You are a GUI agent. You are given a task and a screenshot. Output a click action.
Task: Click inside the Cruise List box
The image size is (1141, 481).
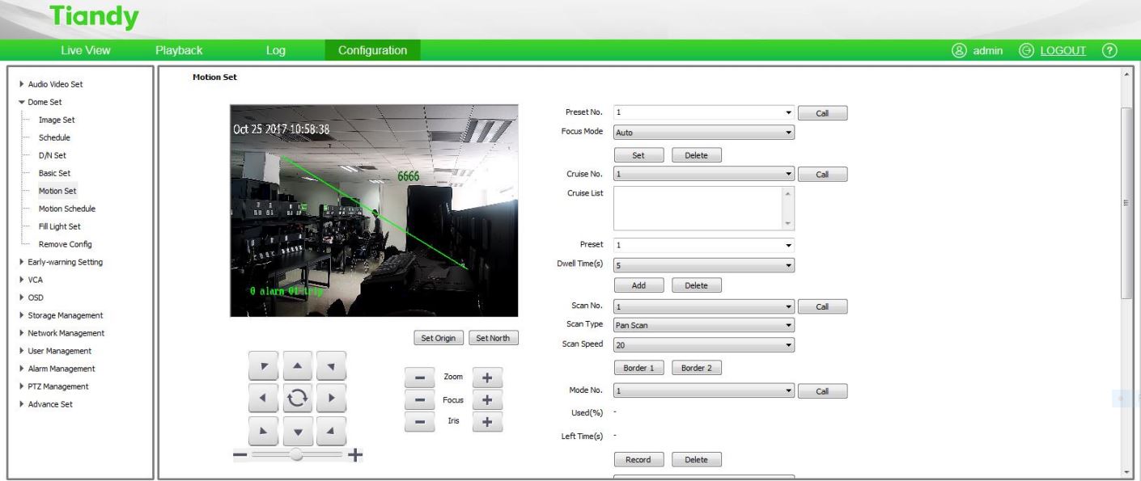click(x=704, y=209)
